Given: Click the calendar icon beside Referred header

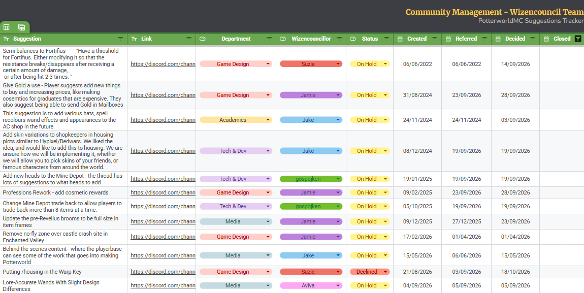Looking at the screenshot, I should click(448, 39).
